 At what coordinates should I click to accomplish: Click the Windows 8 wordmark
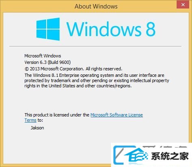[111, 29]
